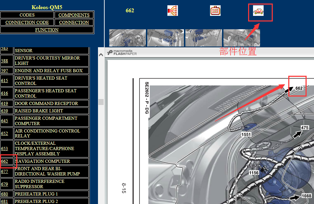This screenshot has width=314, height=204.
Task: Open the wiring diagram icon
Action: [x=173, y=11]
